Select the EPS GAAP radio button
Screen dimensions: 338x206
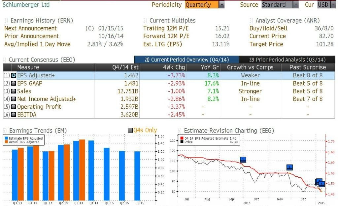point(14,83)
